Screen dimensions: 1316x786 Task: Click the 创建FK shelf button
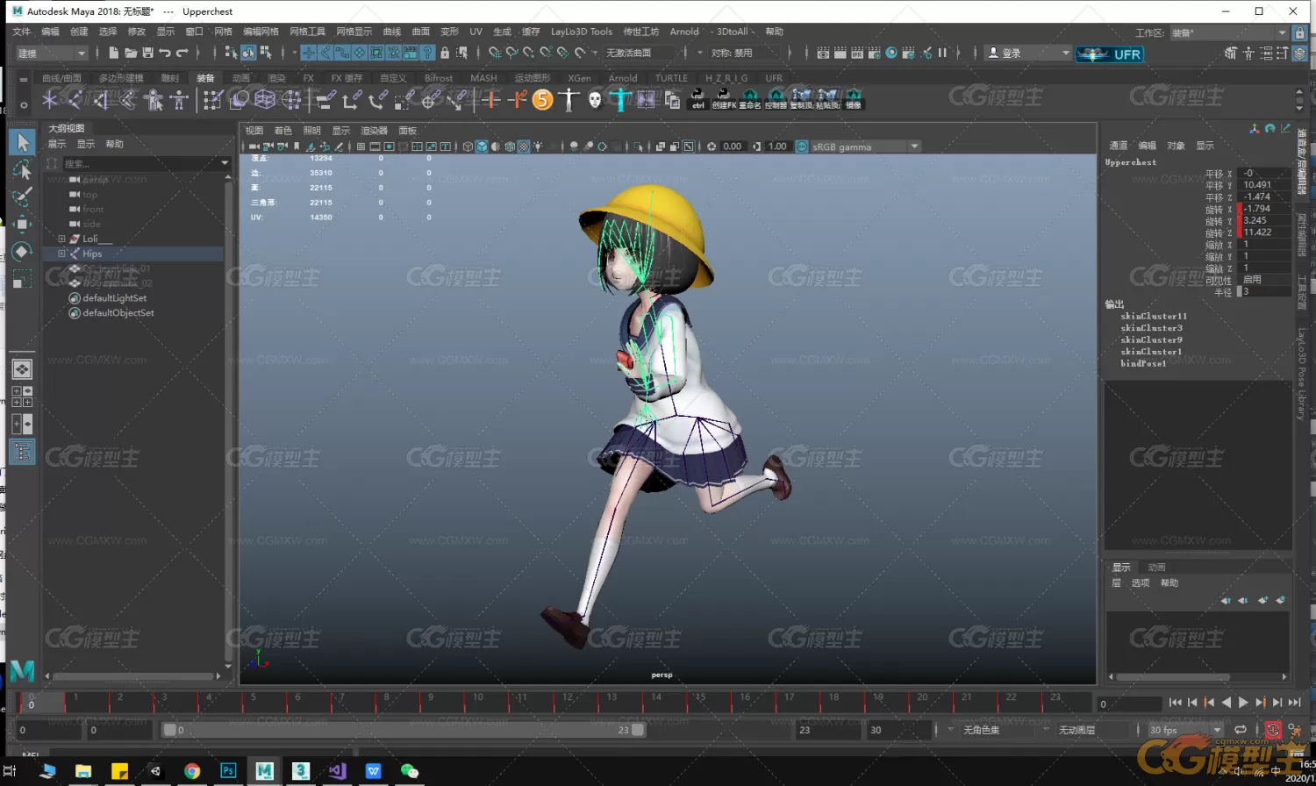[x=724, y=98]
